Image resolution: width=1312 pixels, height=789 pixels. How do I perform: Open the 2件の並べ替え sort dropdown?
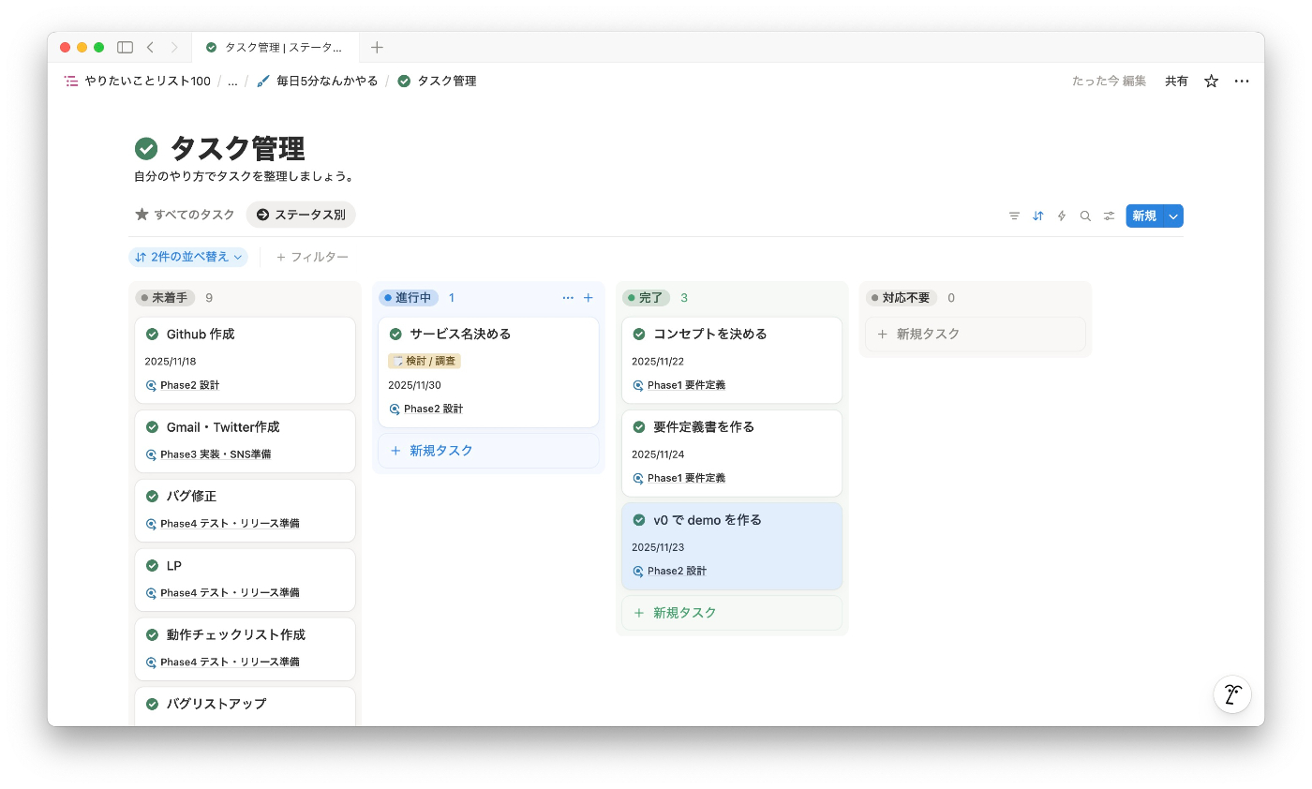pos(188,257)
